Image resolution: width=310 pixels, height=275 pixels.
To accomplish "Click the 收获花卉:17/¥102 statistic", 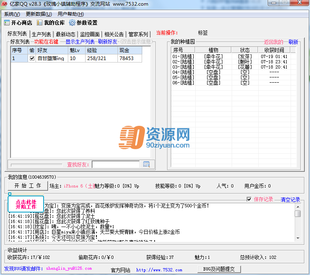I will pos(29,257).
